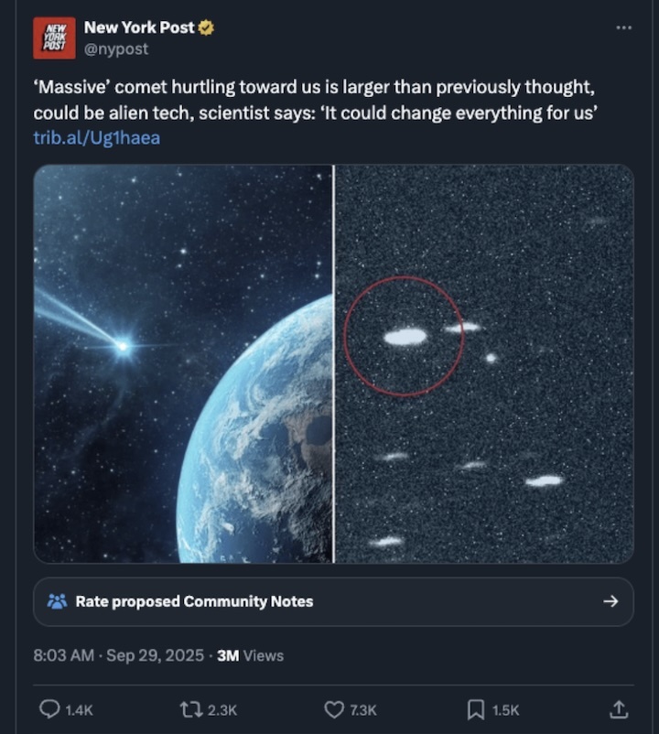Viewport: 659px width, 734px height.
Task: Open the circled object telescope image
Action: (x=484, y=363)
